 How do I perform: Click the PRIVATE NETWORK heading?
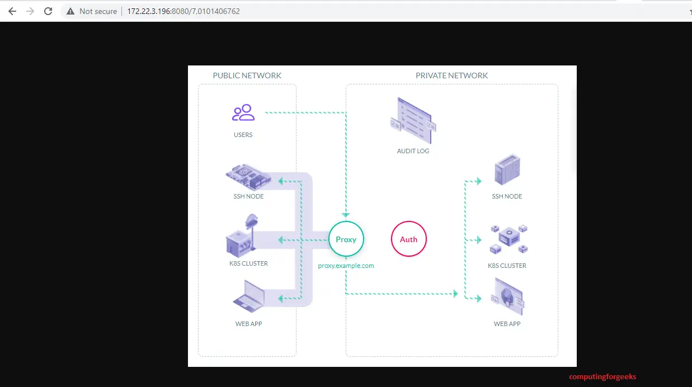pos(451,75)
